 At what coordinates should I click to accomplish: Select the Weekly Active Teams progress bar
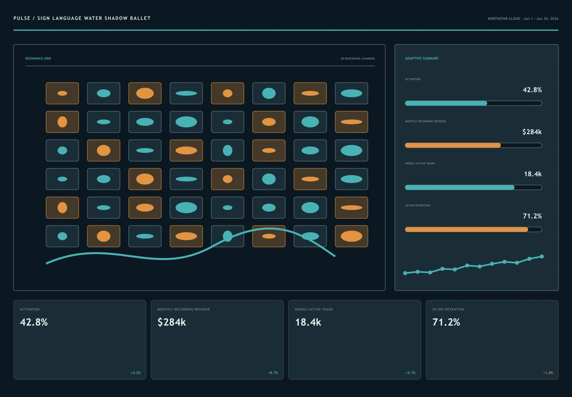pos(473,187)
